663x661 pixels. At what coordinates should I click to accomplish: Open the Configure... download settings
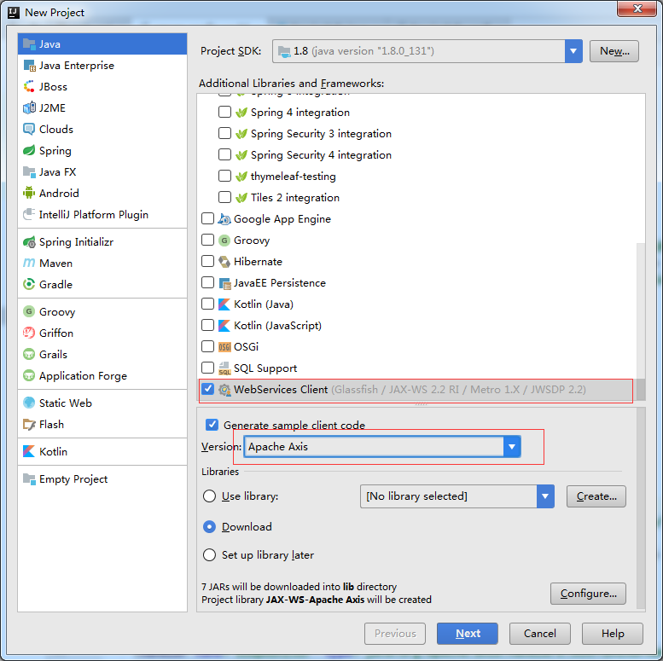click(588, 594)
